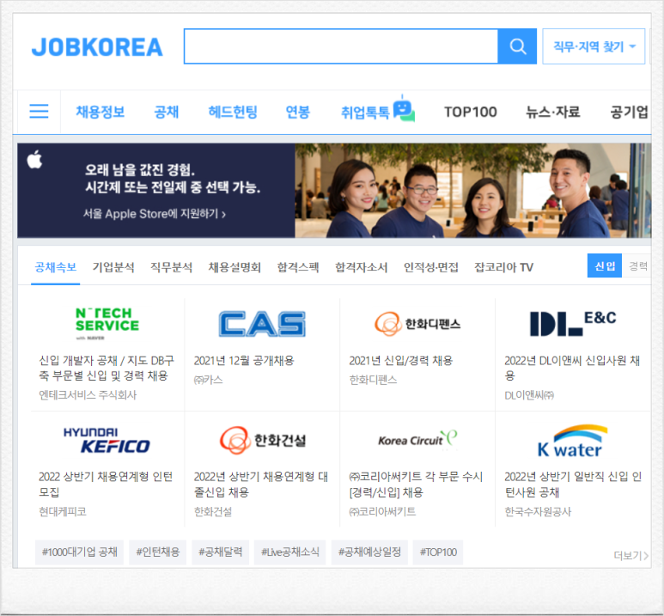Click company name 한화건설 below posting
The image size is (664, 616).
point(213,511)
